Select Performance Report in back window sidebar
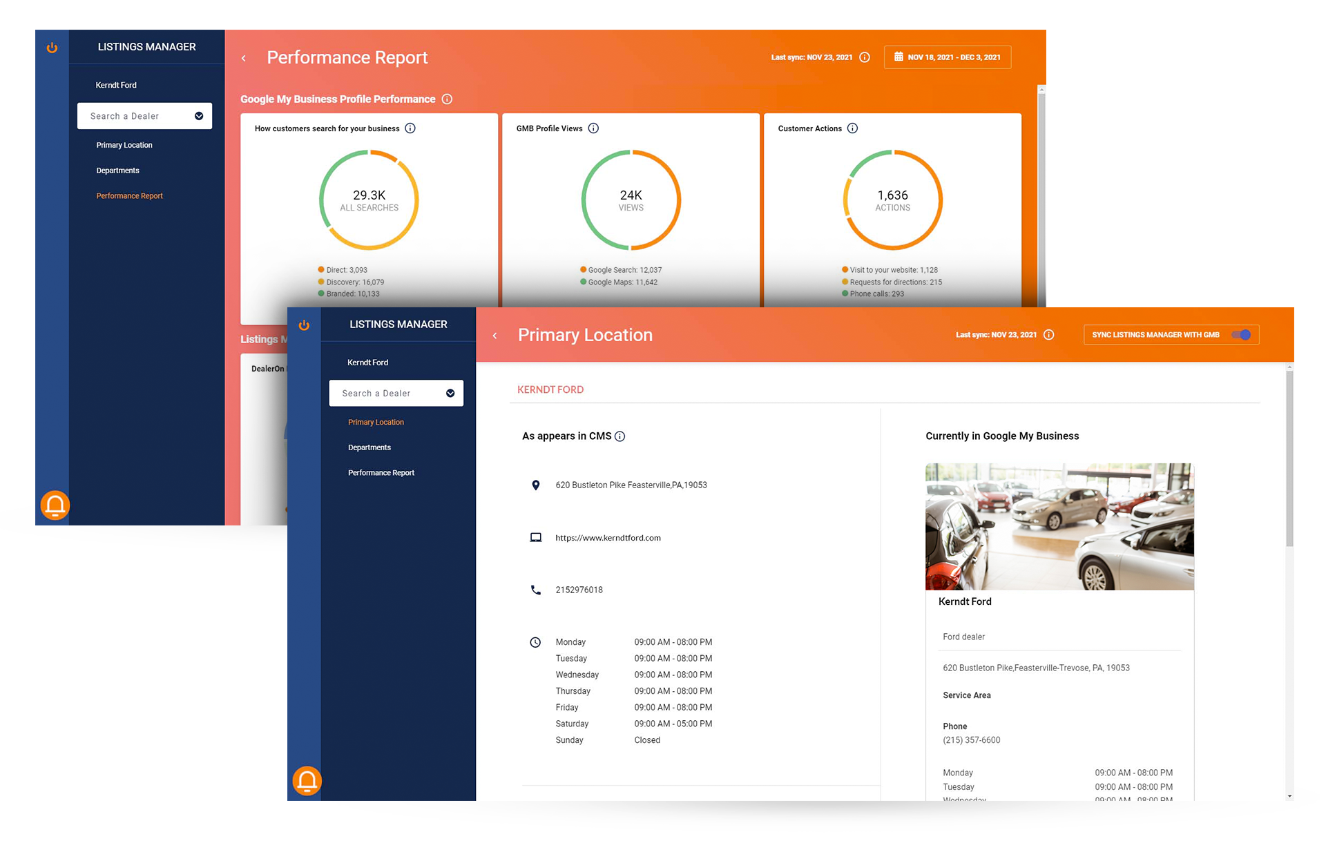Viewport: 1326px width, 841px height. pos(130,196)
